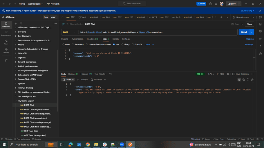Open the settings gear in header
The image size is (264, 148).
click(210, 4)
